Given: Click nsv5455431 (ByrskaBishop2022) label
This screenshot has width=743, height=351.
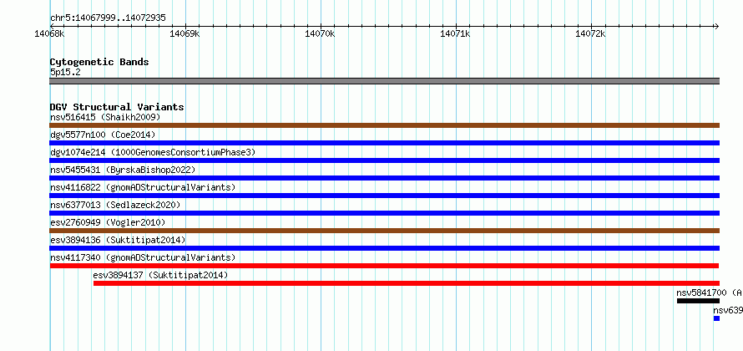Looking at the screenshot, I should click(x=123, y=170).
